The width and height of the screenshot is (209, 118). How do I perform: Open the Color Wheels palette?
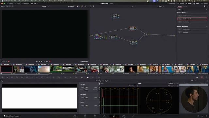pos(12,77)
